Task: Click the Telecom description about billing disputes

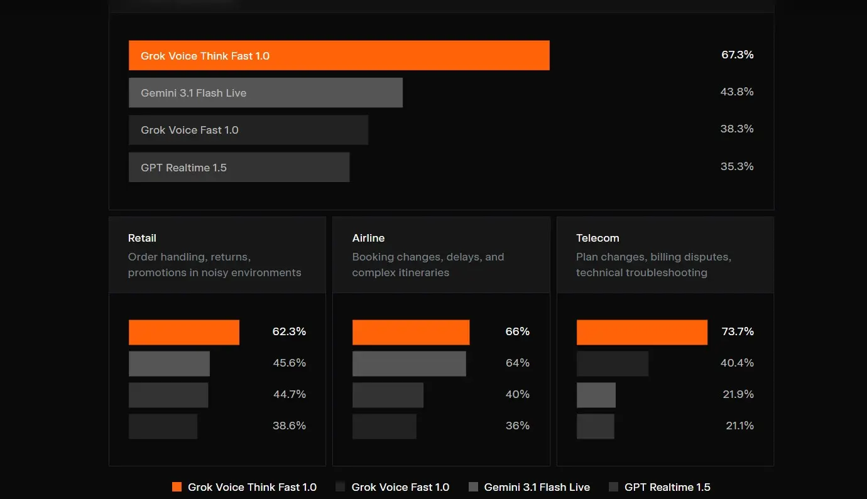Action: coord(653,264)
